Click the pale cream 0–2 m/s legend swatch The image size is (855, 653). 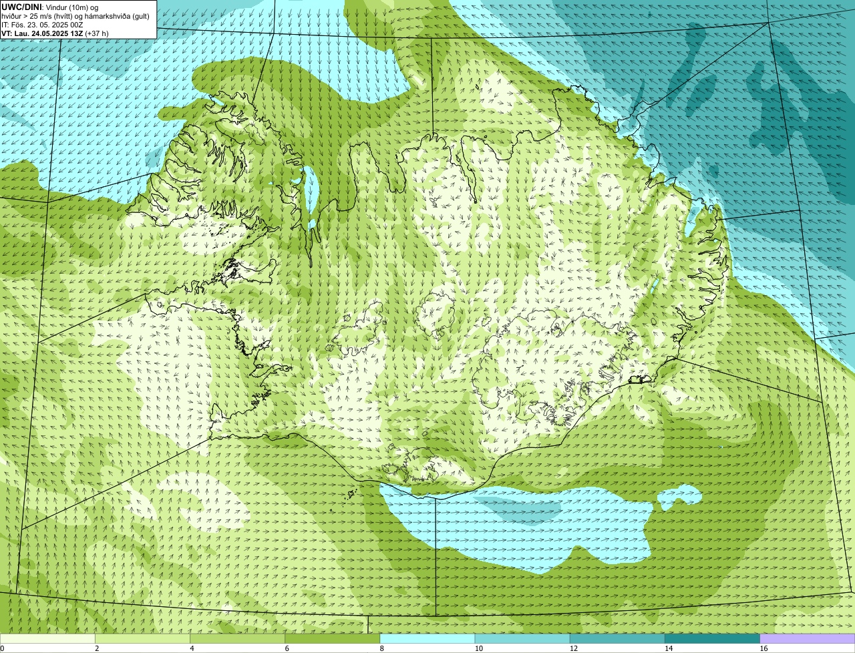click(47, 638)
